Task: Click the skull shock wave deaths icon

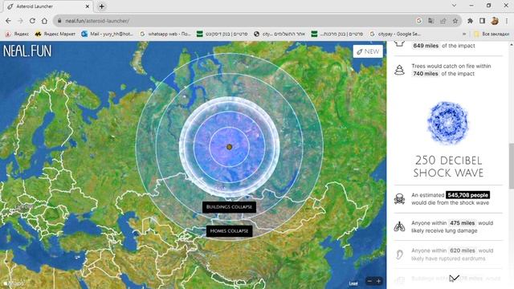Action: pyautogui.click(x=399, y=199)
